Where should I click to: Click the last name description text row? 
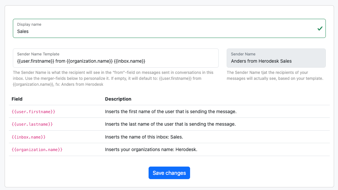[x=170, y=124]
